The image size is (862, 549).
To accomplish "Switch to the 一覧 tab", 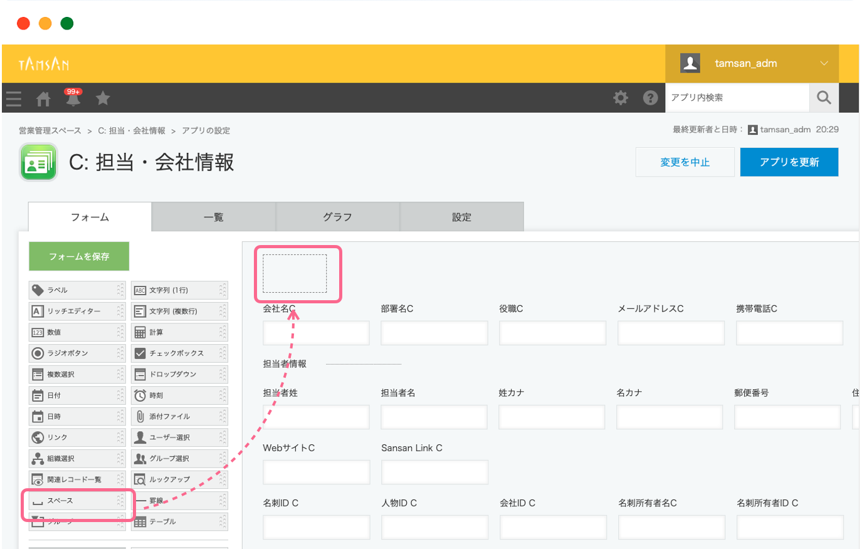I will 213,217.
